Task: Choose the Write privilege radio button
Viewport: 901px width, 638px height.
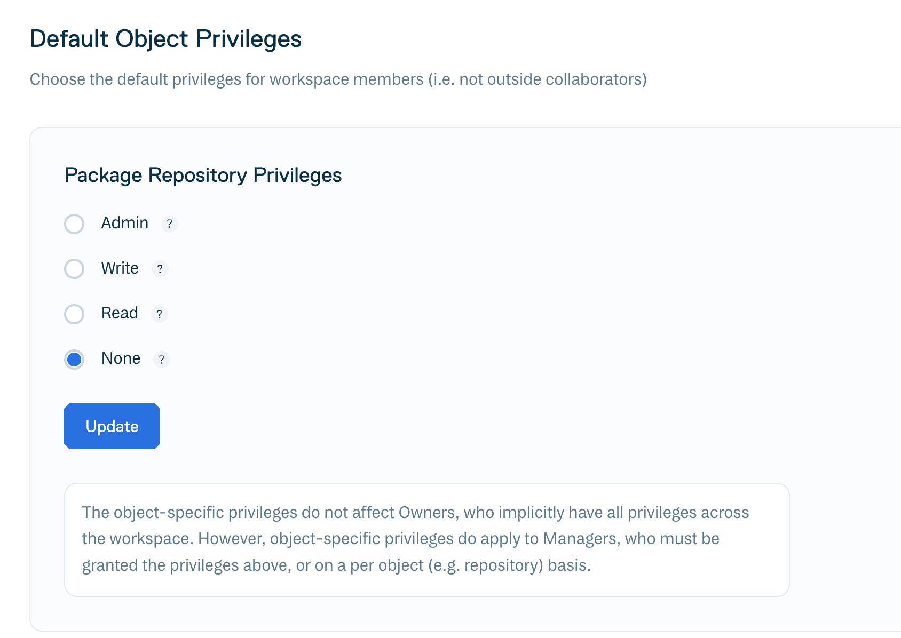Action: click(74, 269)
